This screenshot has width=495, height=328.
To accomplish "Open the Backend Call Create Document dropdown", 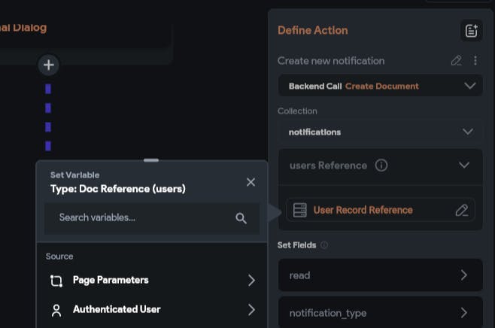I will (x=470, y=86).
